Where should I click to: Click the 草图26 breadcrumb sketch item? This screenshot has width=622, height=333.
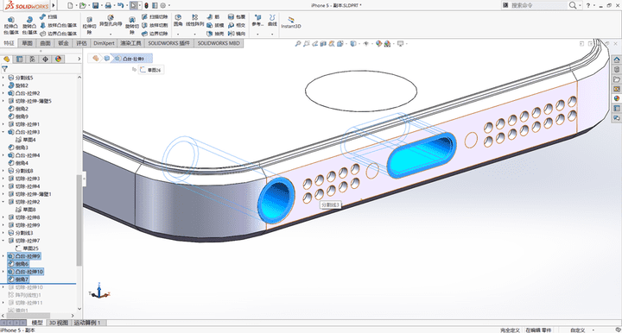coord(151,70)
